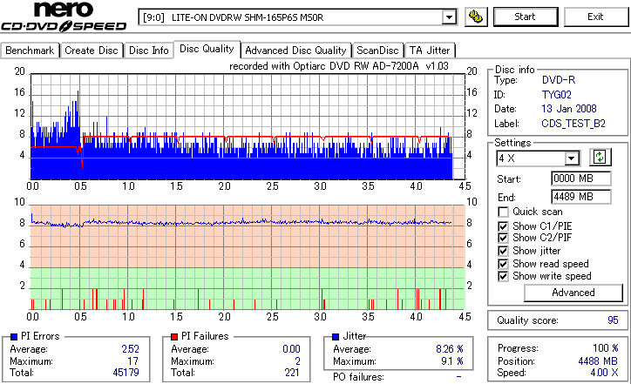Select the Disc Quality tab
The width and height of the screenshot is (631, 384).
click(x=207, y=49)
